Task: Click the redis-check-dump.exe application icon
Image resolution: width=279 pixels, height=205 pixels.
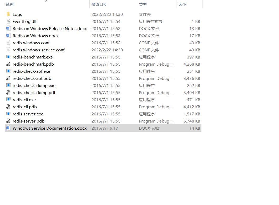Action: [x=8, y=85]
